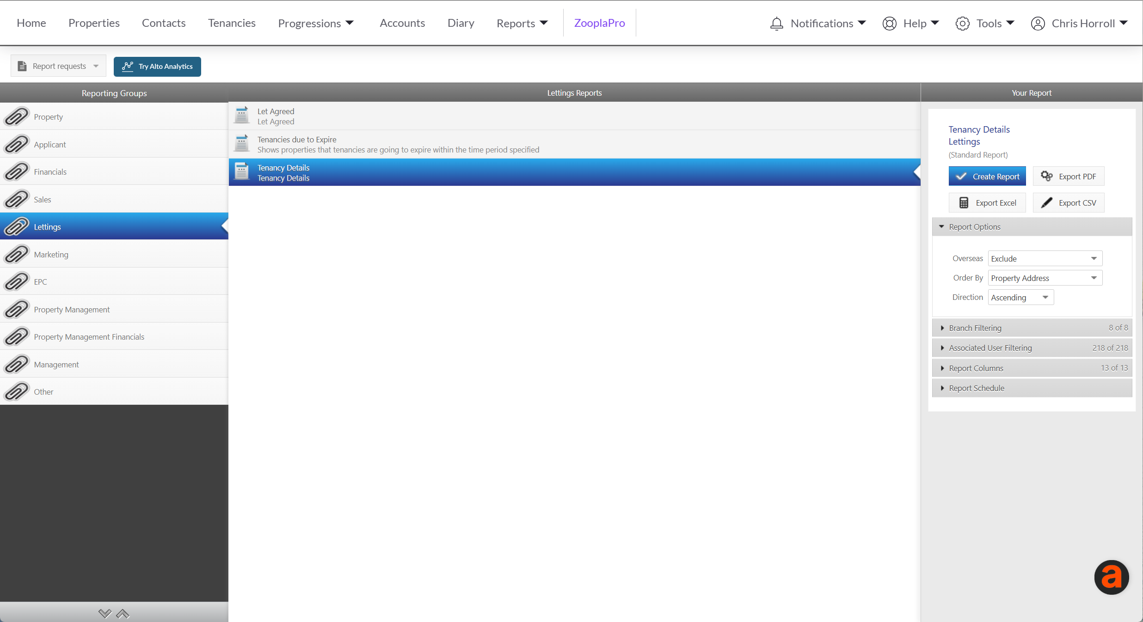Open the orange Alto chat bubble
Image resolution: width=1143 pixels, height=622 pixels.
click(x=1112, y=577)
